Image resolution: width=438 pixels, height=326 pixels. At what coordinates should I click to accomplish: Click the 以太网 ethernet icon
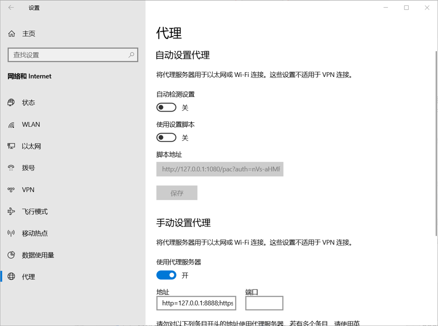pos(12,146)
